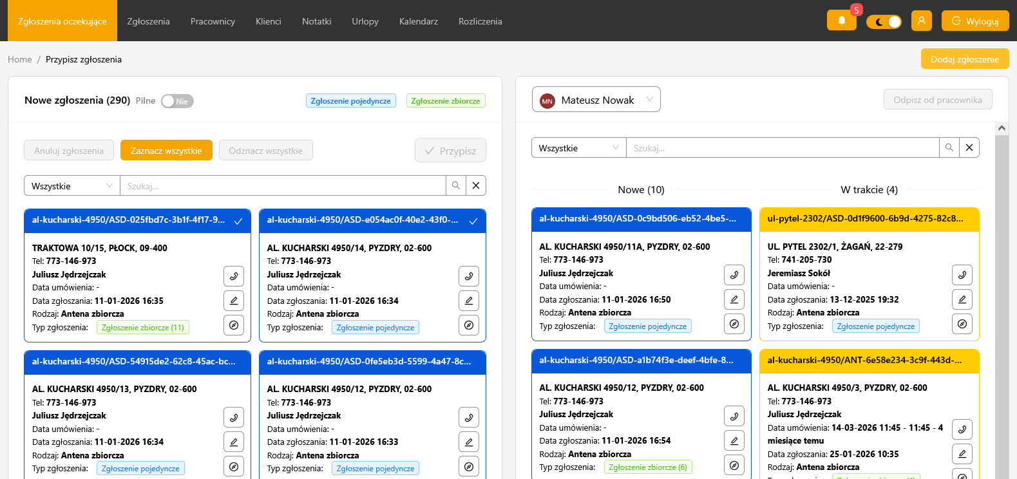Click the Dodaj zgłoszenie button
The width and height of the screenshot is (1017, 479).
tap(965, 59)
